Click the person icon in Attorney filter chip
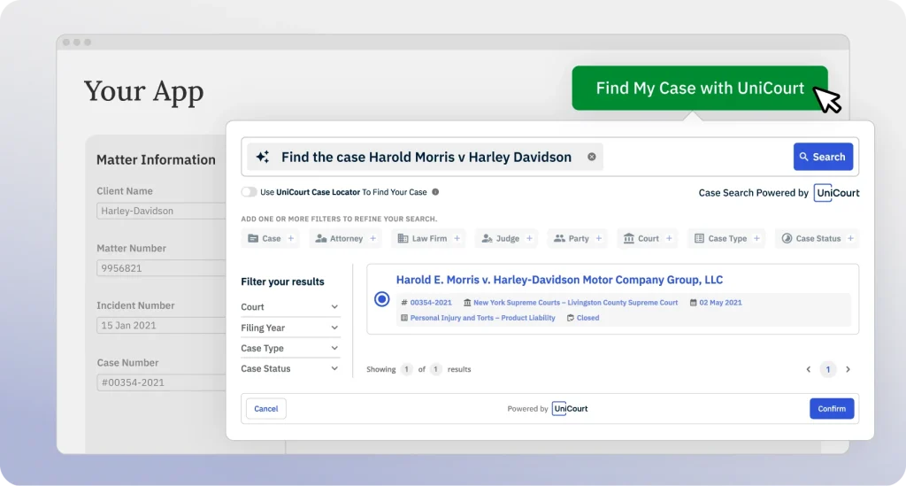Screen dimensions: 906x486 click(321, 238)
